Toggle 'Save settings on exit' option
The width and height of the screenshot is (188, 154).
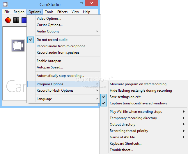144,97
